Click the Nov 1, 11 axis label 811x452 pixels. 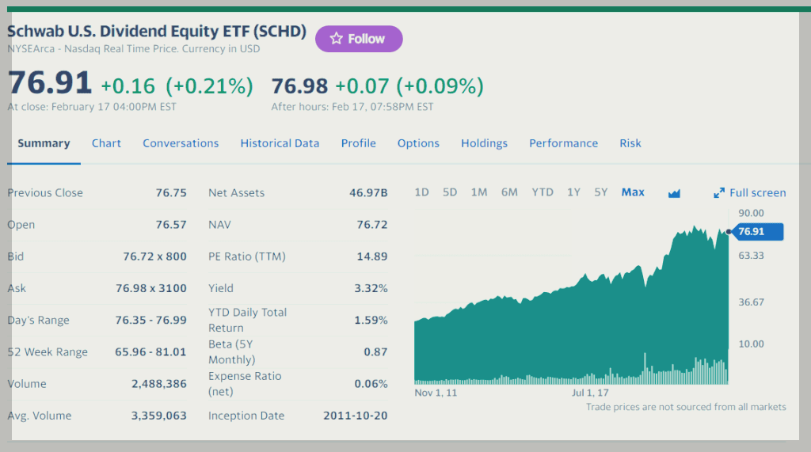pyautogui.click(x=436, y=393)
